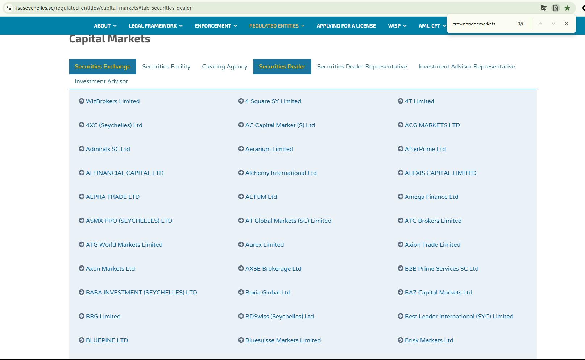The width and height of the screenshot is (585, 360).
Task: Expand the VASP navigation menu
Action: 397,26
